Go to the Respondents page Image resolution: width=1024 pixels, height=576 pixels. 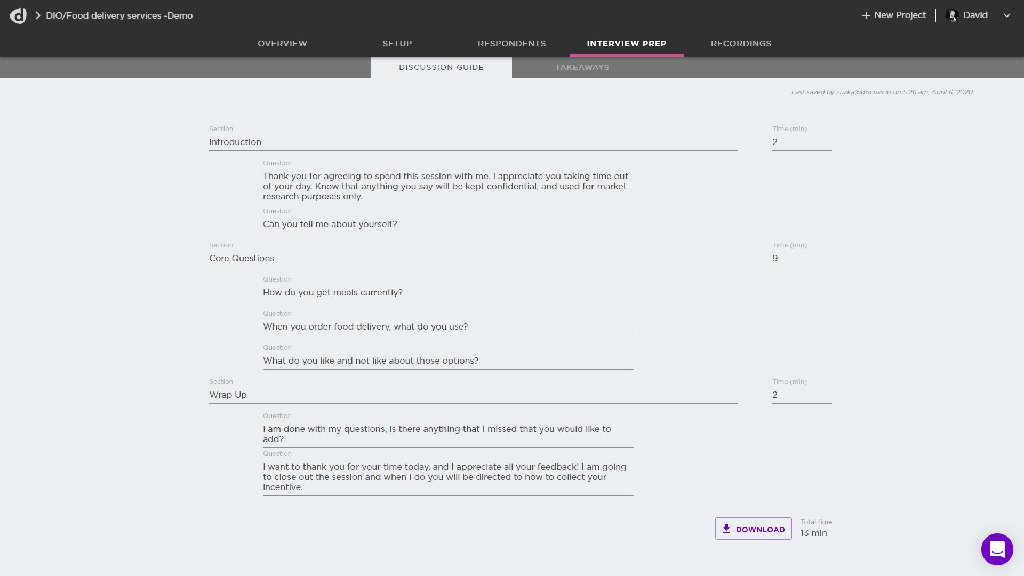[511, 43]
